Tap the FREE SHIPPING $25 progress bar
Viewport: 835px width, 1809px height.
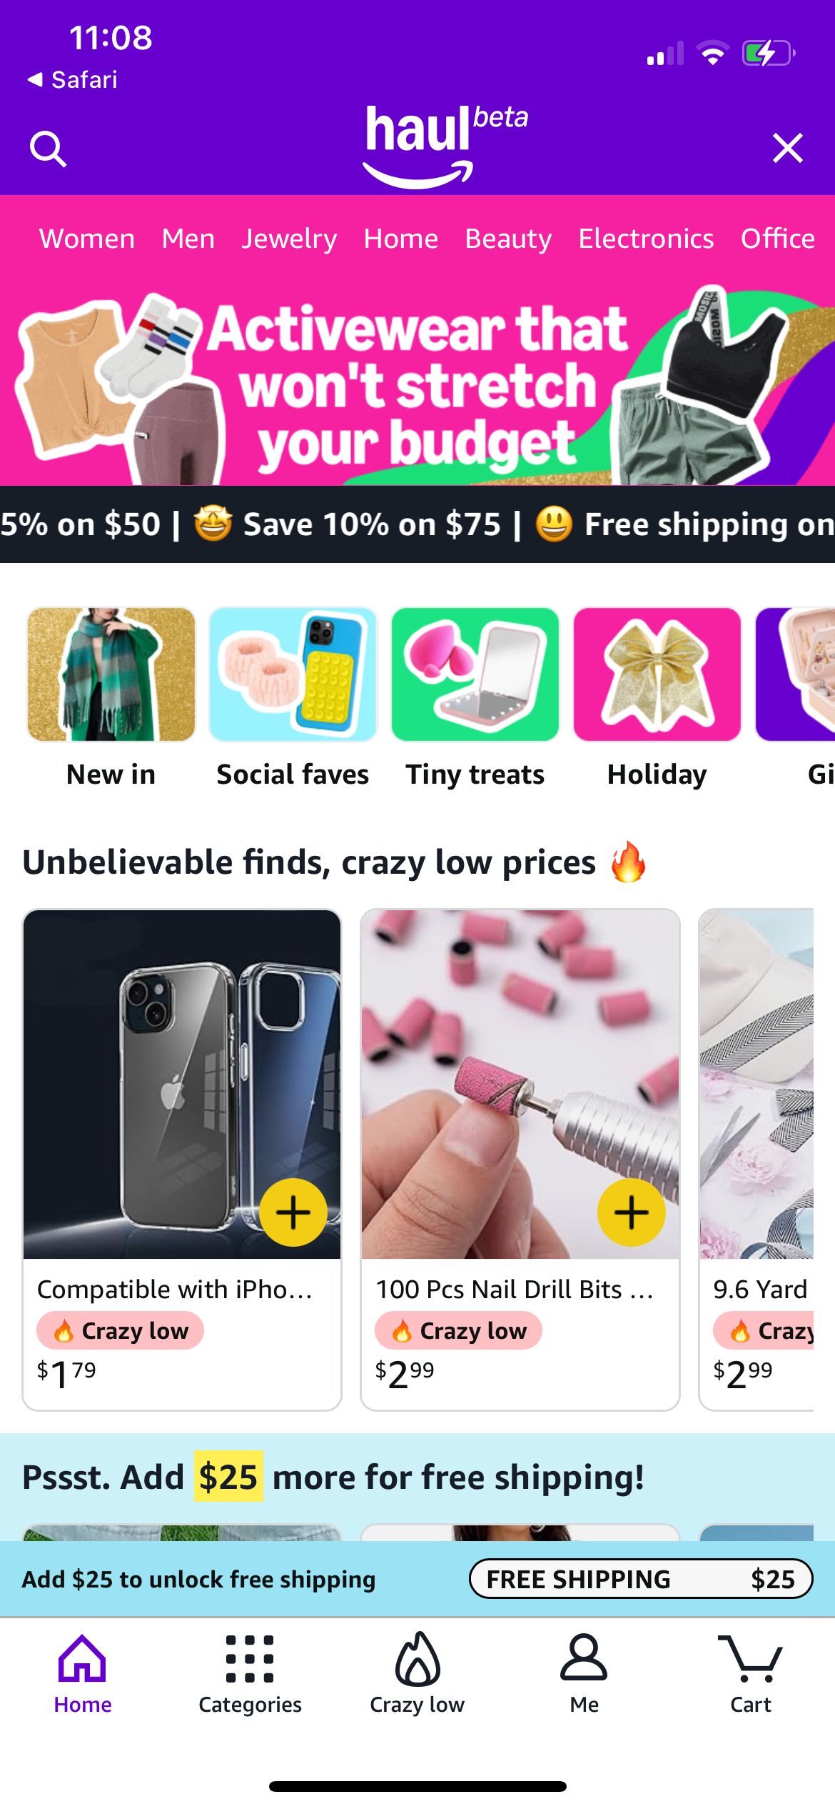coord(641,1579)
